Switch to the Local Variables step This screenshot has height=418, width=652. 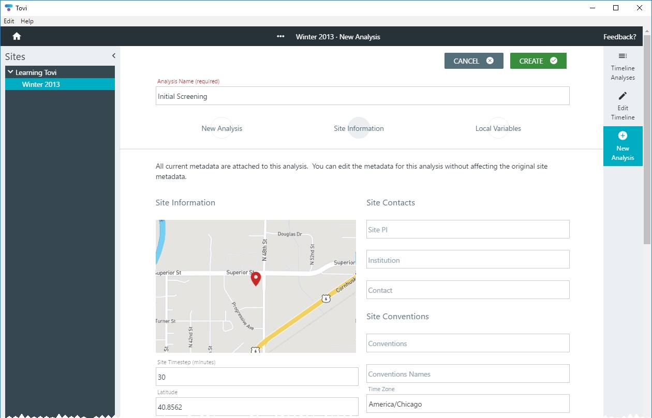498,128
